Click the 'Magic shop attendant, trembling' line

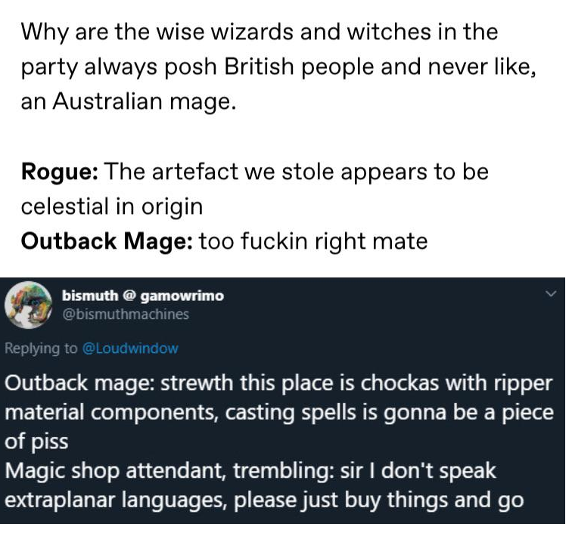tap(250, 471)
